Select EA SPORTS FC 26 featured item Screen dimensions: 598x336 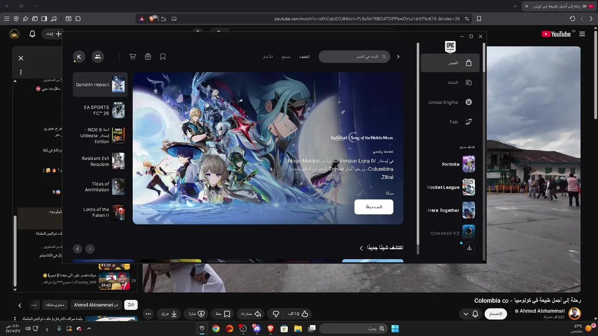(x=100, y=110)
